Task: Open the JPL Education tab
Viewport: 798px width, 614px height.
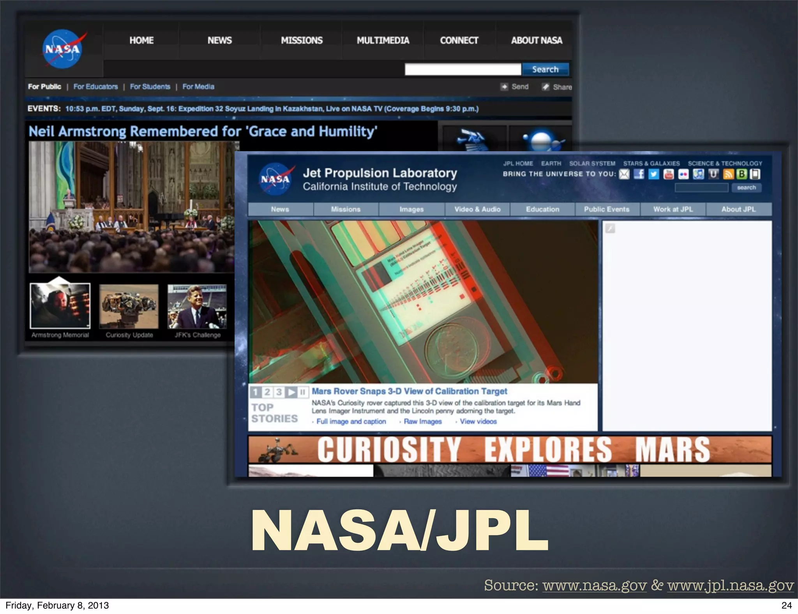Action: [x=542, y=209]
